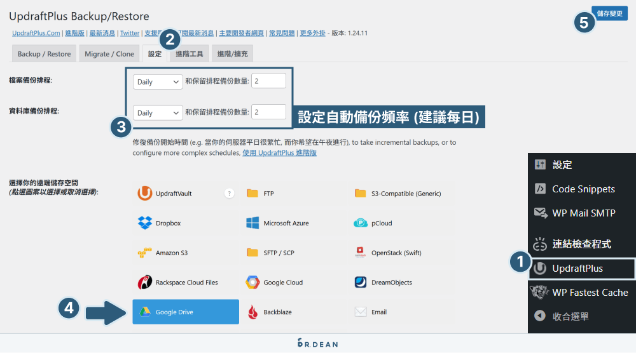
Task: Select the Email envelope icon
Action: [x=361, y=312]
